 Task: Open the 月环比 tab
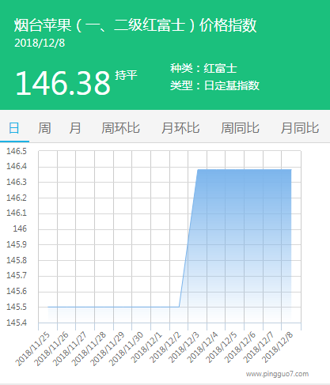click(x=180, y=128)
